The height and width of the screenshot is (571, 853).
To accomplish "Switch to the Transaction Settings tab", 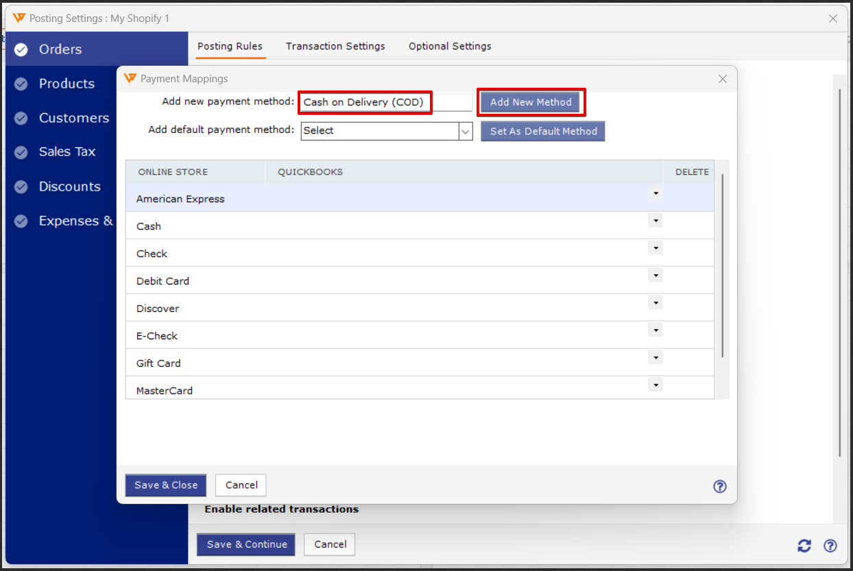I will tap(335, 47).
